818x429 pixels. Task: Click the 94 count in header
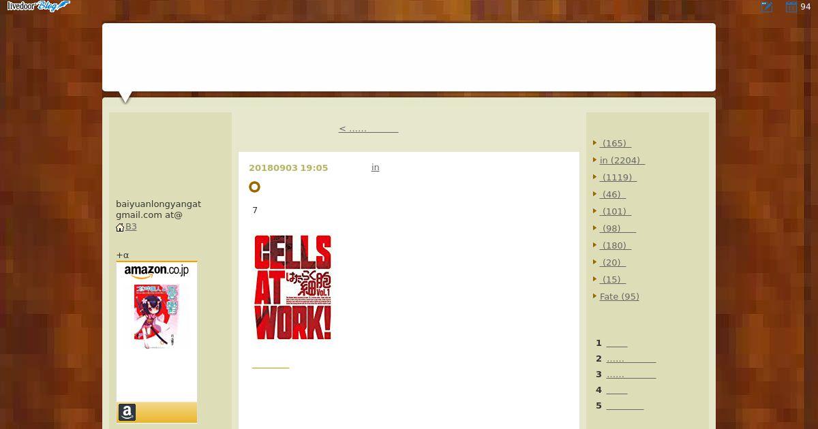pos(806,7)
